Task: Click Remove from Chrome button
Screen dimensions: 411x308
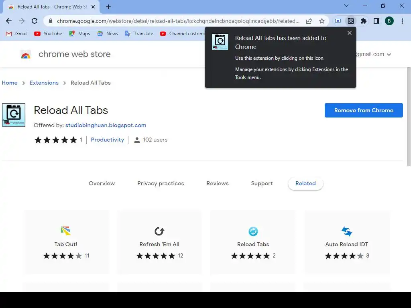Action: (x=364, y=110)
